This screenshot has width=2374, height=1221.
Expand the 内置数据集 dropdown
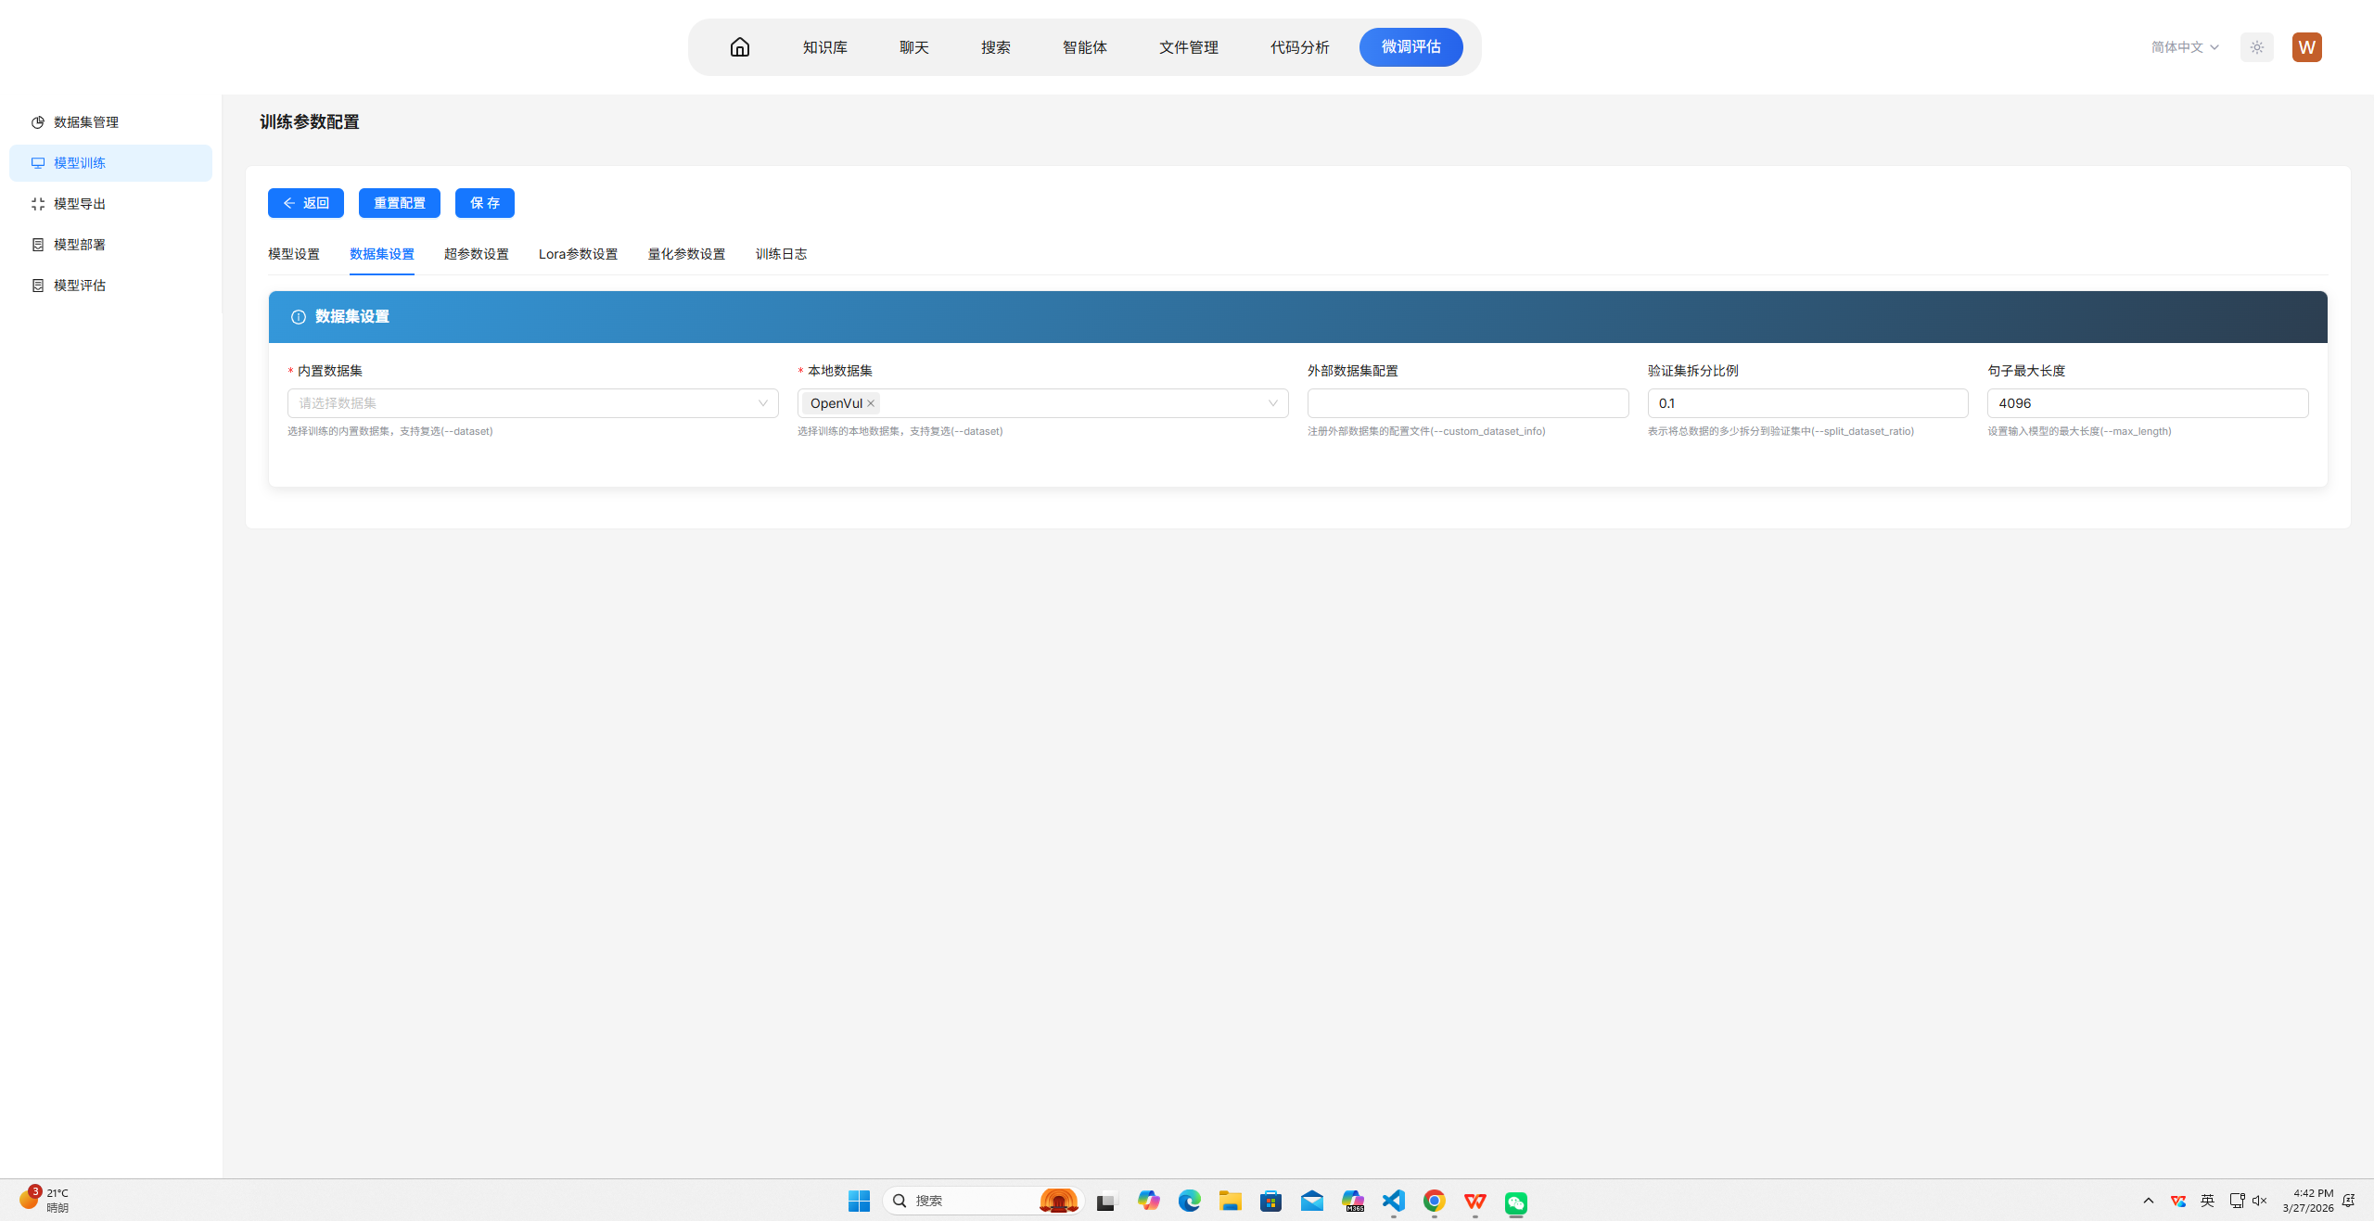click(532, 403)
